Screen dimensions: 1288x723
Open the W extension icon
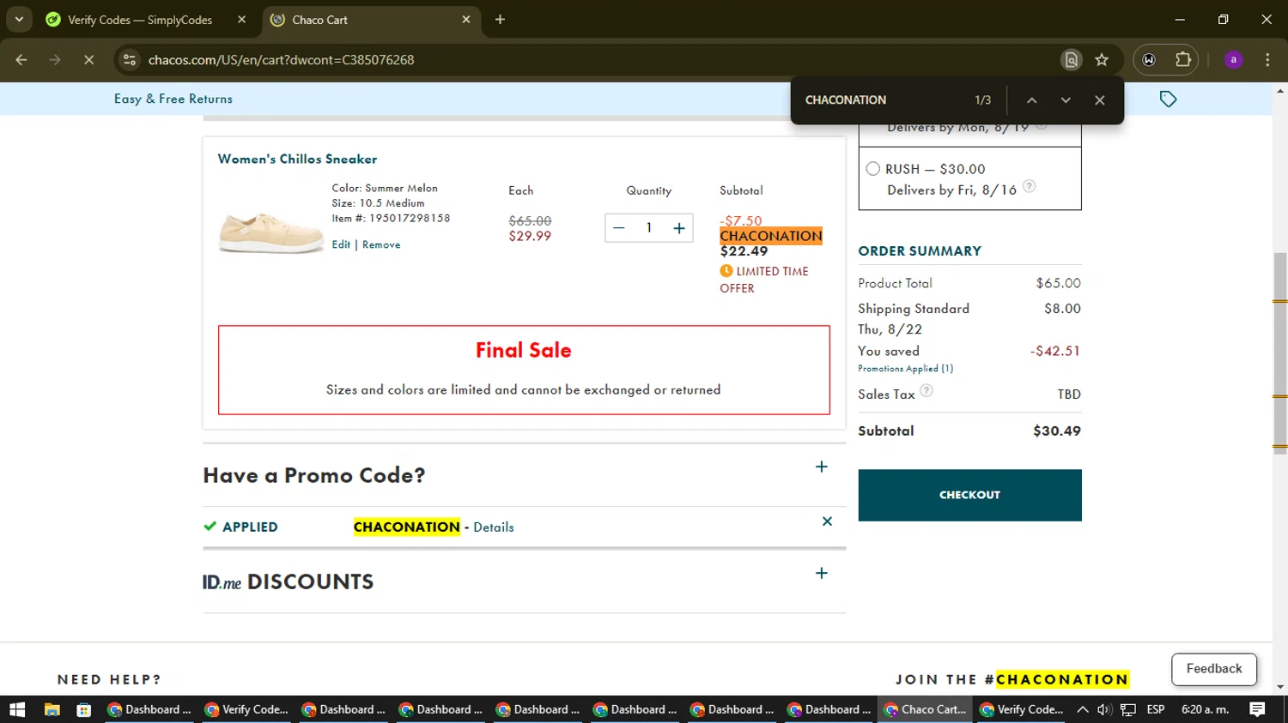pyautogui.click(x=1149, y=60)
